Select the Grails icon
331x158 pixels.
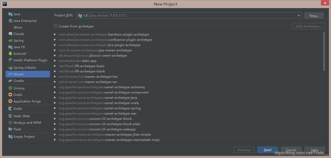[x=10, y=95]
